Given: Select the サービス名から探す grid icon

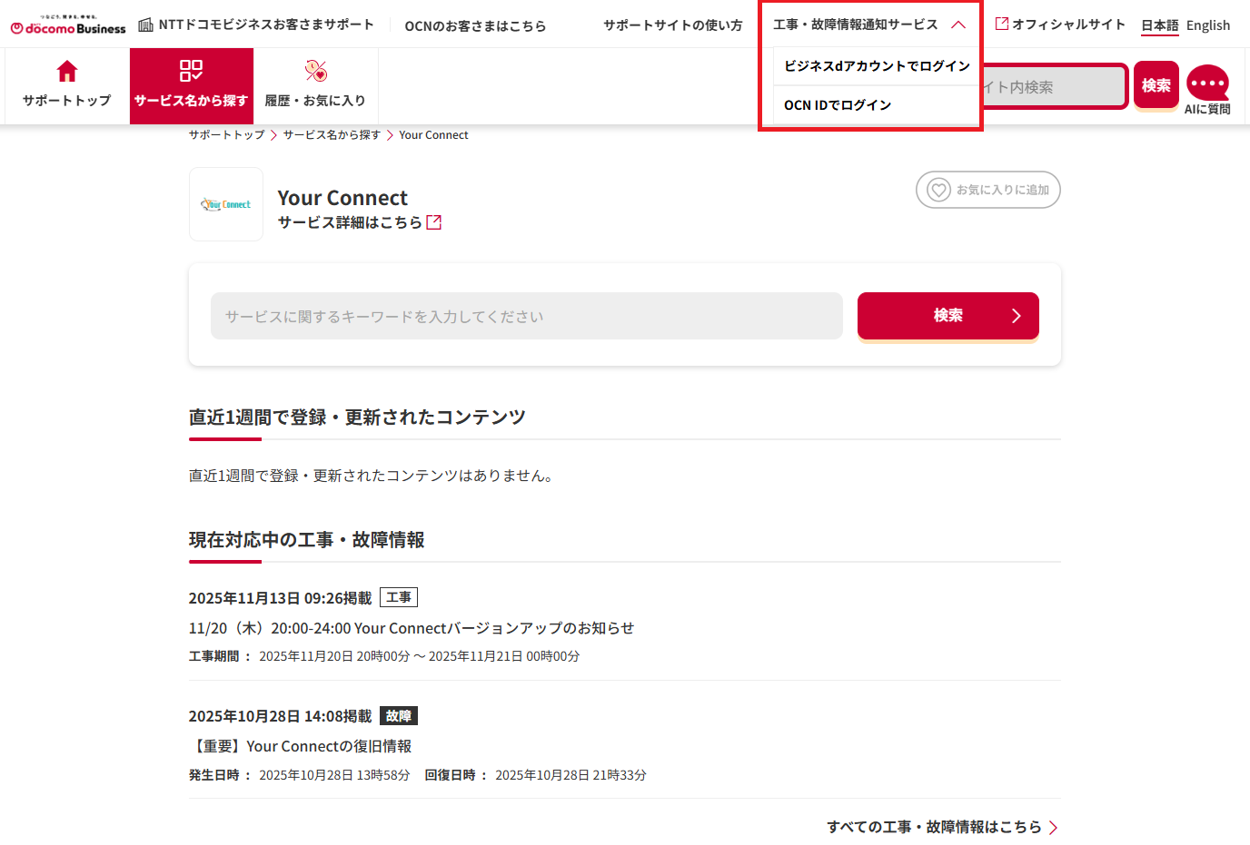Looking at the screenshot, I should (191, 71).
